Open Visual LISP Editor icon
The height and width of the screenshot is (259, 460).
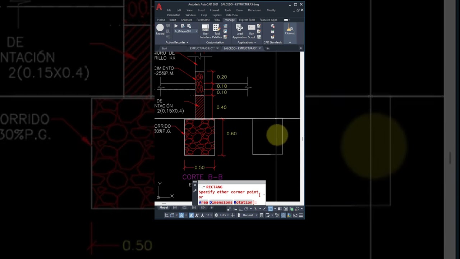click(259, 31)
